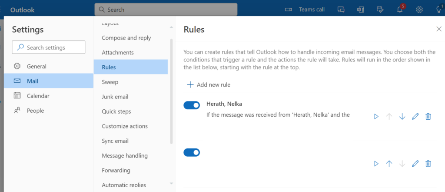This screenshot has width=445, height=192.
Task: Select the Mail settings category
Action: tap(49, 81)
